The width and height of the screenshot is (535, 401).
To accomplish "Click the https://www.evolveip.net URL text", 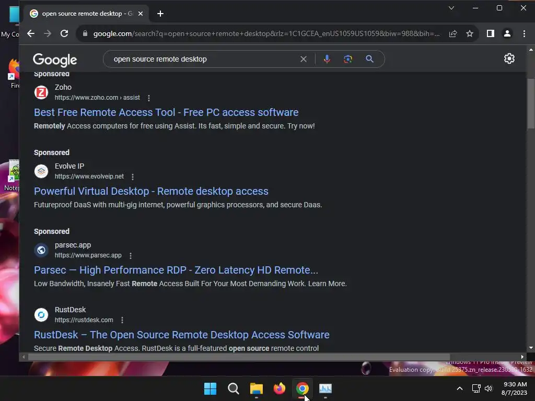I will tap(89, 176).
